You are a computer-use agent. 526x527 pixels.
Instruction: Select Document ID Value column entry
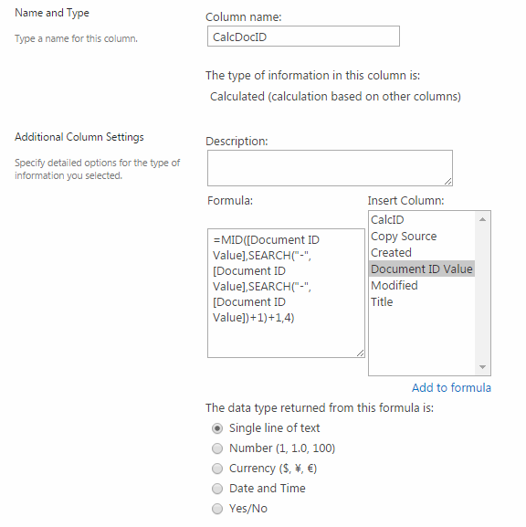pyautogui.click(x=422, y=269)
